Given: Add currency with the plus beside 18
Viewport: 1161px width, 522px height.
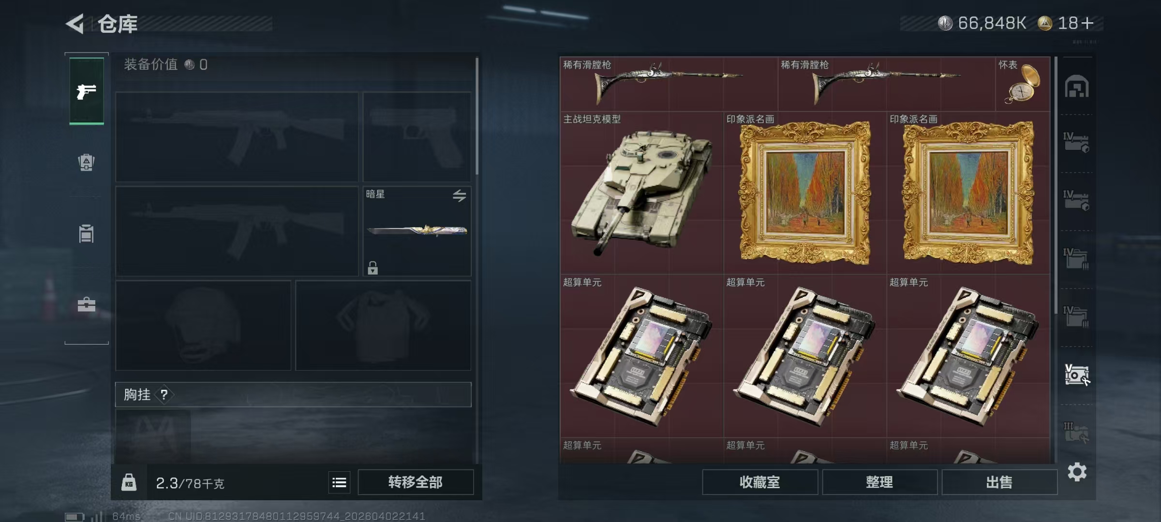Looking at the screenshot, I should tap(1087, 23).
